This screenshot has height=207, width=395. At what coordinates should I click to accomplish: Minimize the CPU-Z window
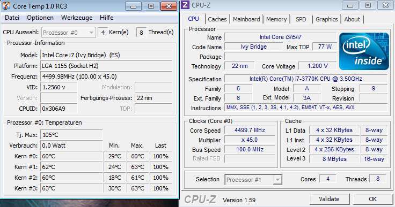(350, 5)
